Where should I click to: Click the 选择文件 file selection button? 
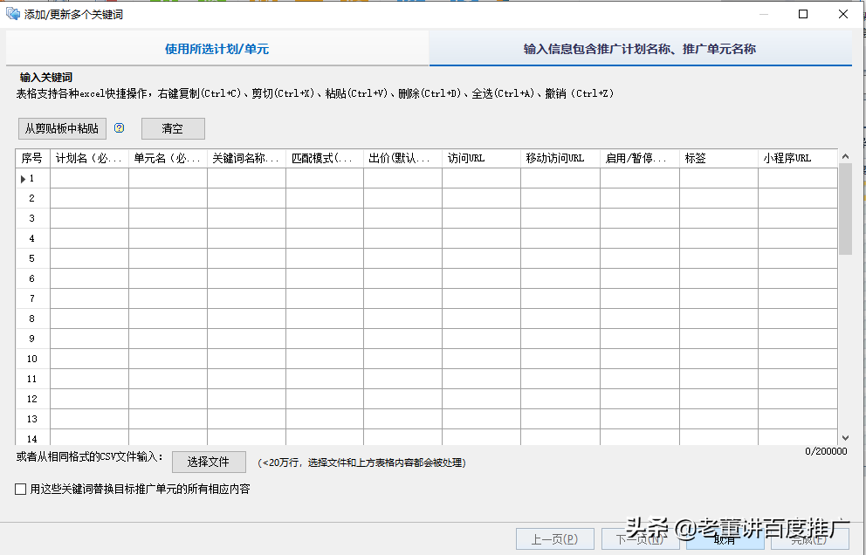209,462
